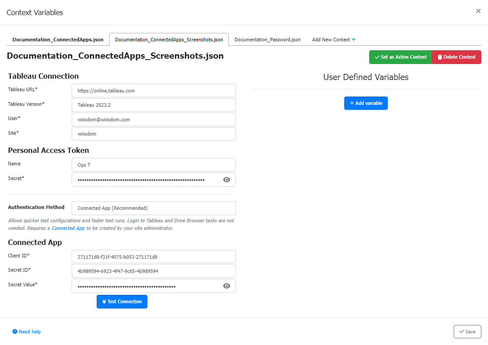This screenshot has height=345, width=488.
Task: Save the context variables
Action: point(467,332)
